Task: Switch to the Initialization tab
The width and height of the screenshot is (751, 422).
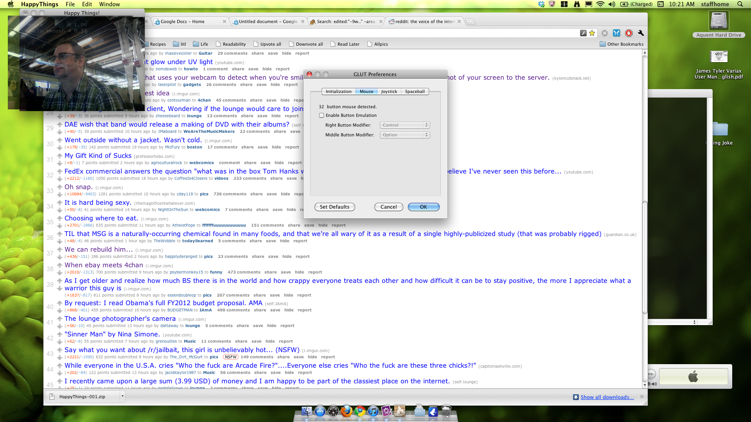Action: pyautogui.click(x=338, y=91)
